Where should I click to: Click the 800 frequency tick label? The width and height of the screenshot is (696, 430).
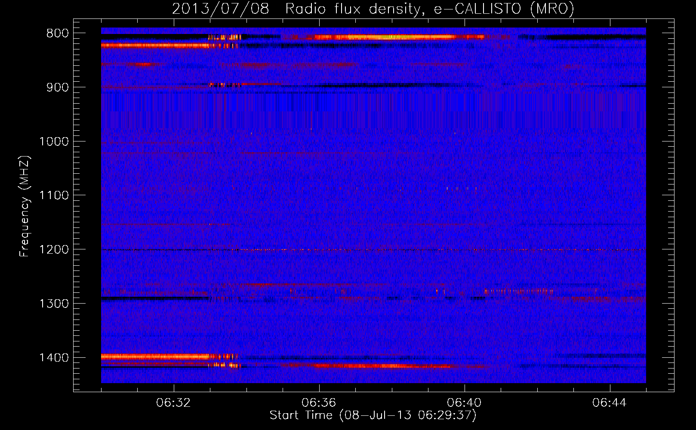click(57, 34)
